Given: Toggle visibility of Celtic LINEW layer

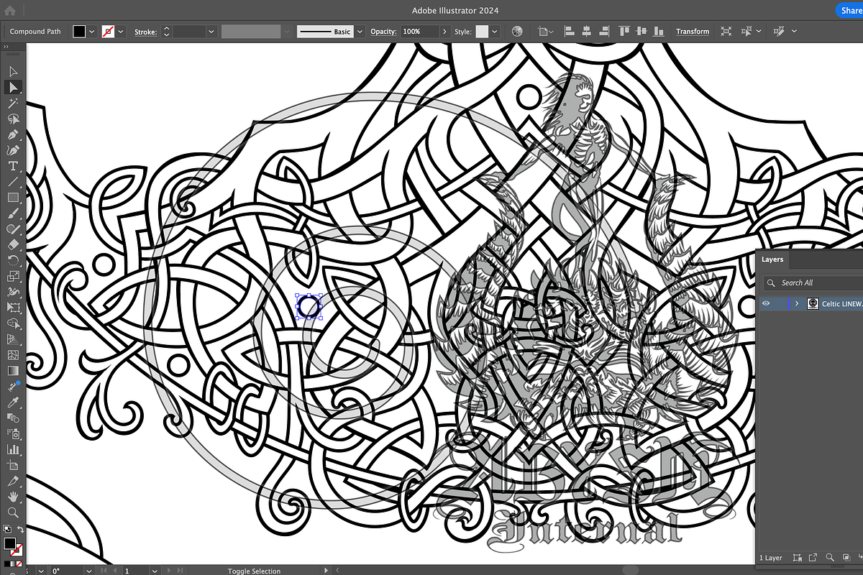Looking at the screenshot, I should click(766, 304).
